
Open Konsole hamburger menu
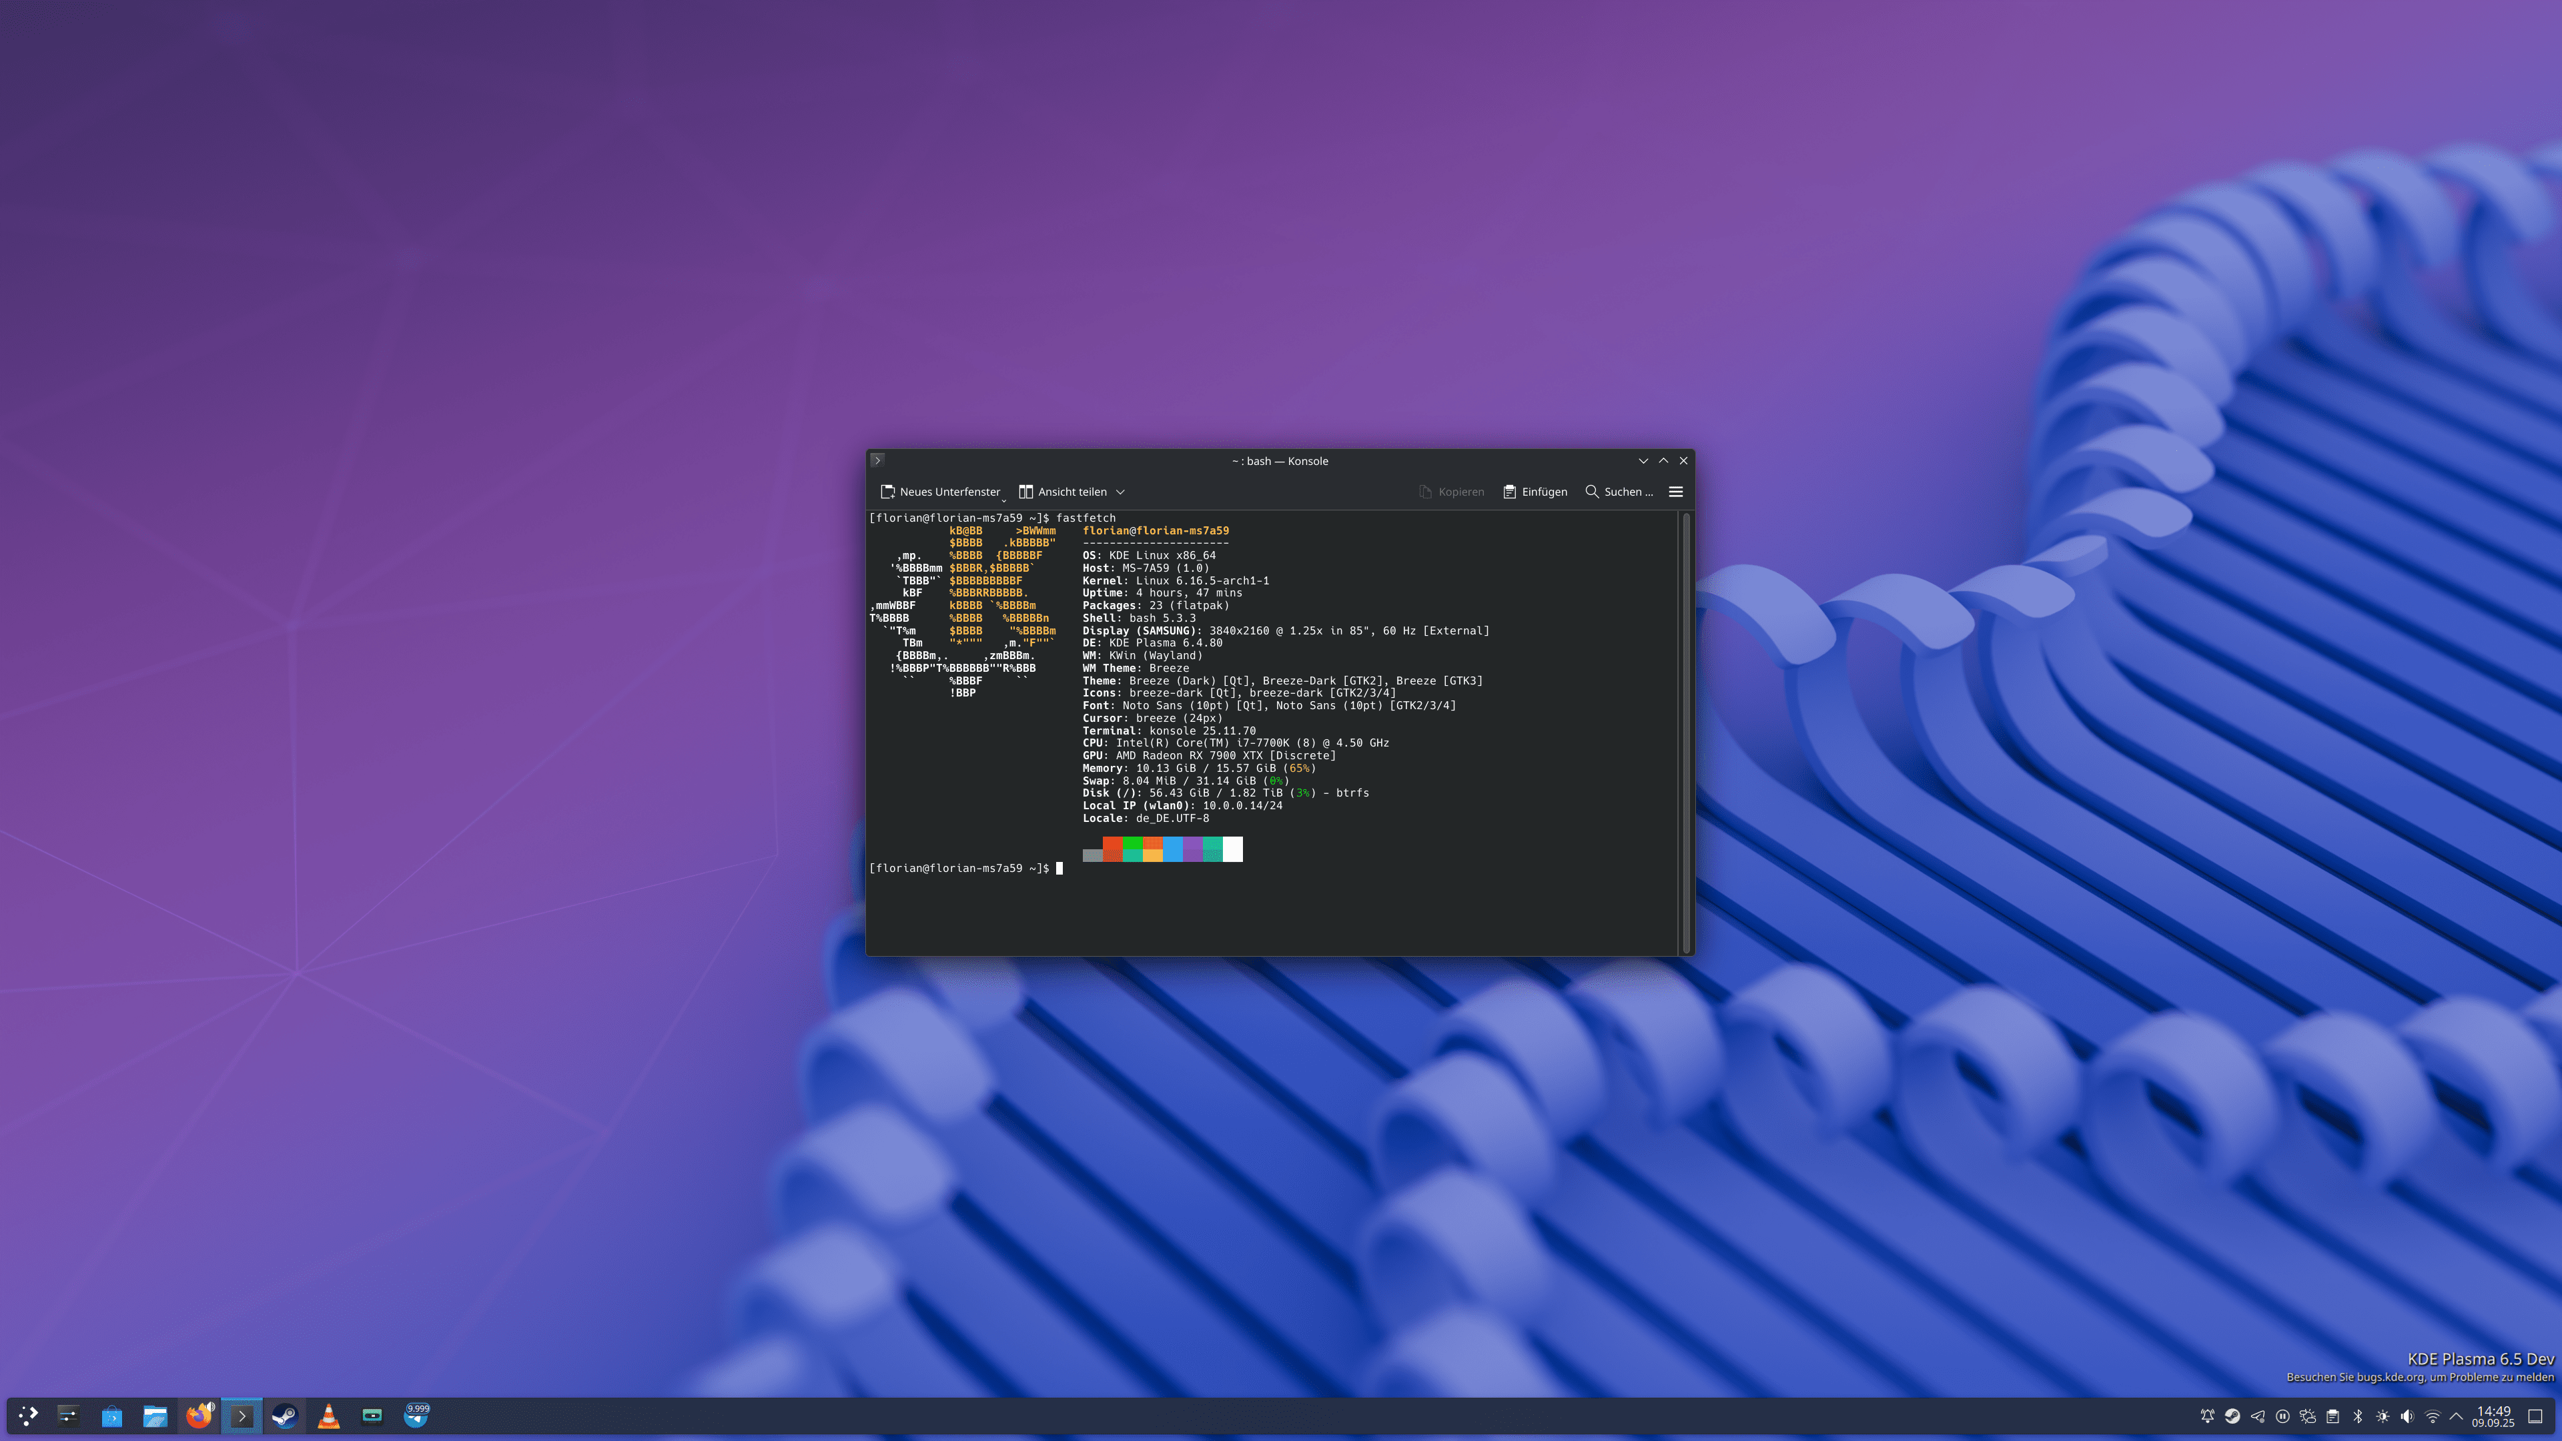coord(1676,491)
